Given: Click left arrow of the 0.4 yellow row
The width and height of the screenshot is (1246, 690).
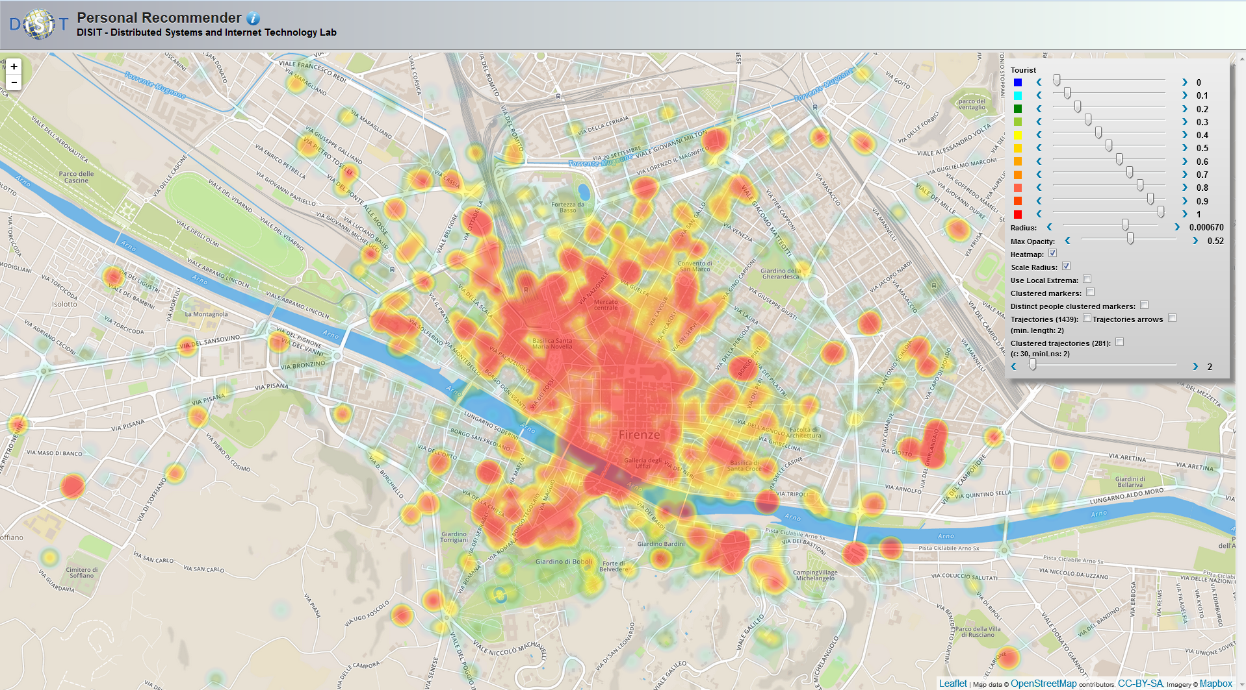Looking at the screenshot, I should pos(1039,134).
